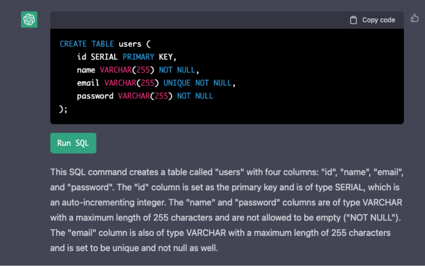The width and height of the screenshot is (425, 266).
Task: Click the SERIAL type in the code block
Action: (x=104, y=57)
